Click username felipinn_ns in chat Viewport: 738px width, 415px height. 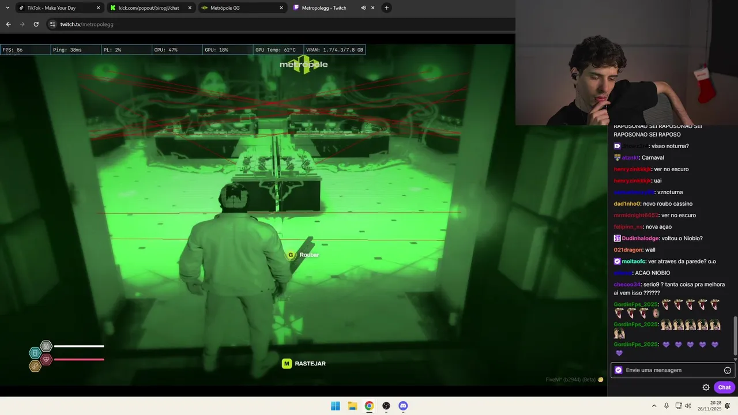coord(628,227)
